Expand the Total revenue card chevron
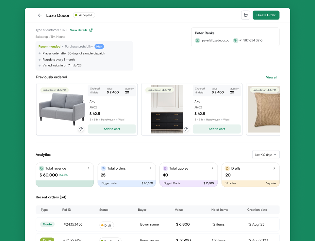This screenshot has height=241, width=315. [x=88, y=168]
